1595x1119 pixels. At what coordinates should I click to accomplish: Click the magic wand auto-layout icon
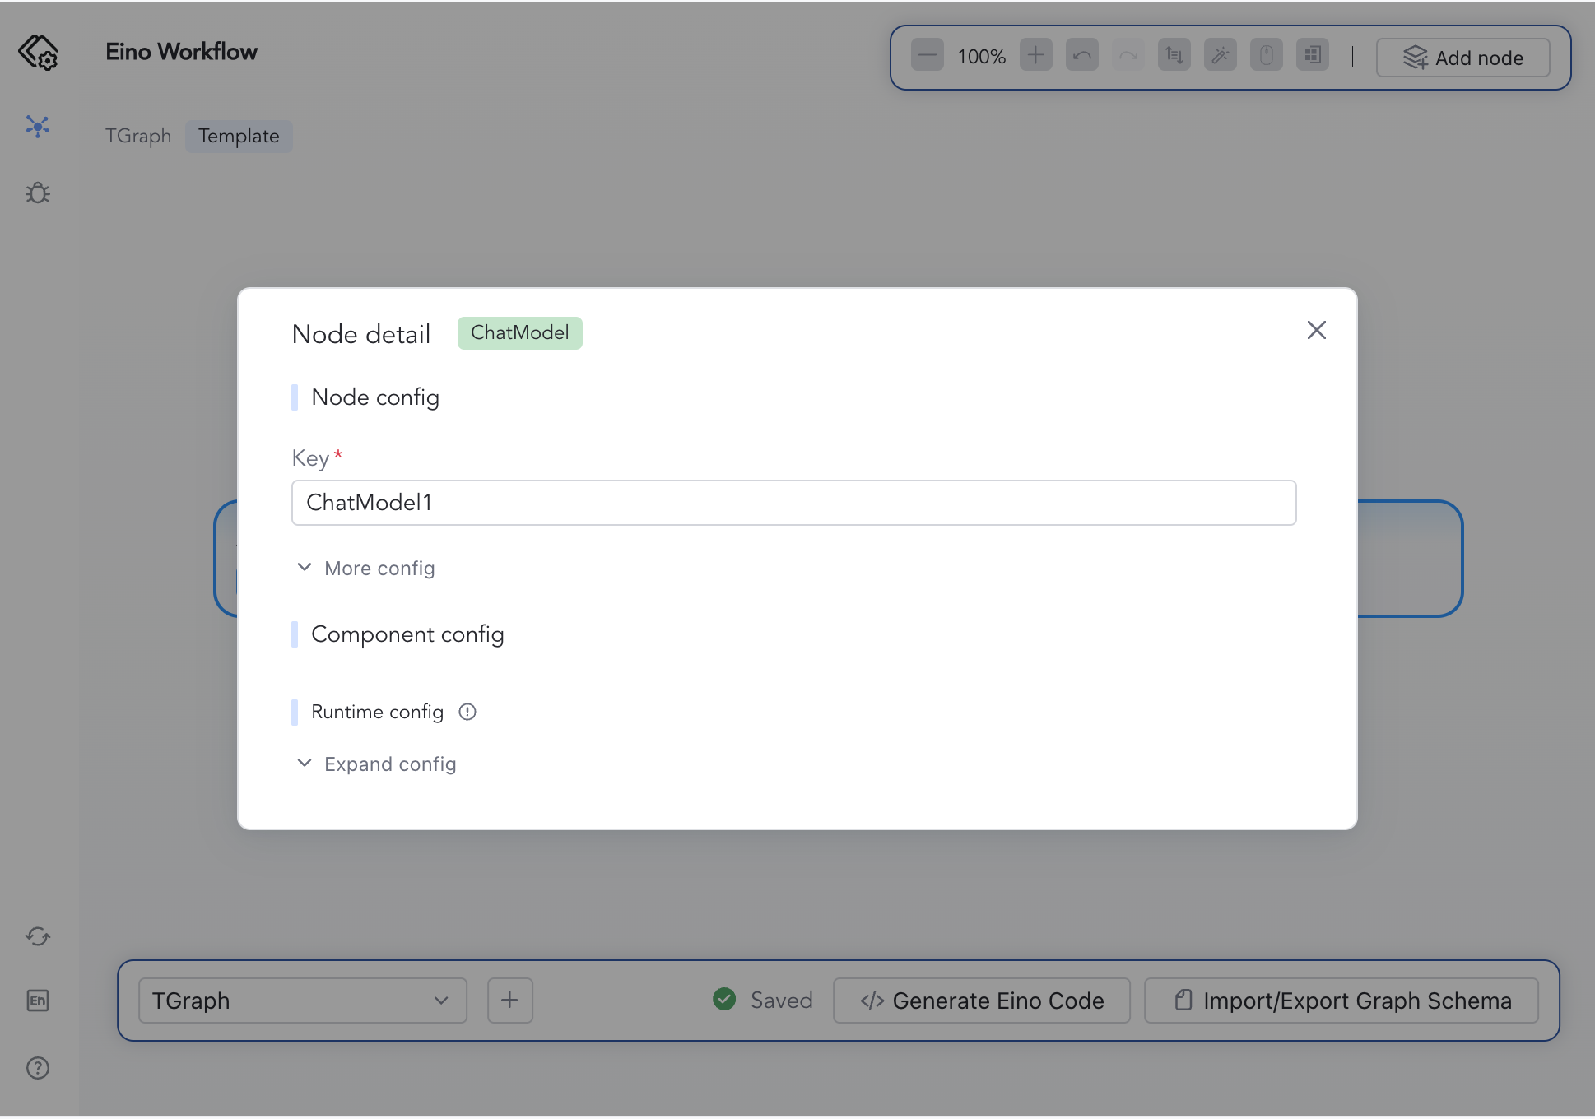(1220, 56)
